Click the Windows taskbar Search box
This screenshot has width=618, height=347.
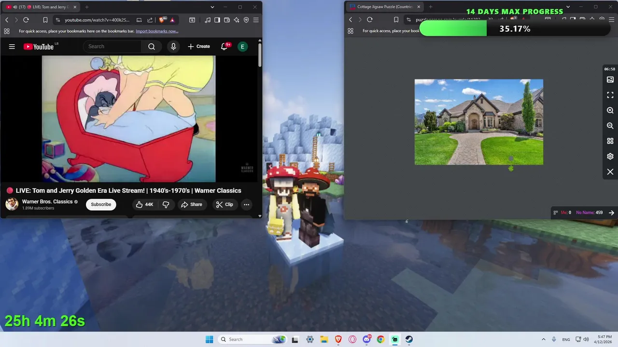click(252, 339)
